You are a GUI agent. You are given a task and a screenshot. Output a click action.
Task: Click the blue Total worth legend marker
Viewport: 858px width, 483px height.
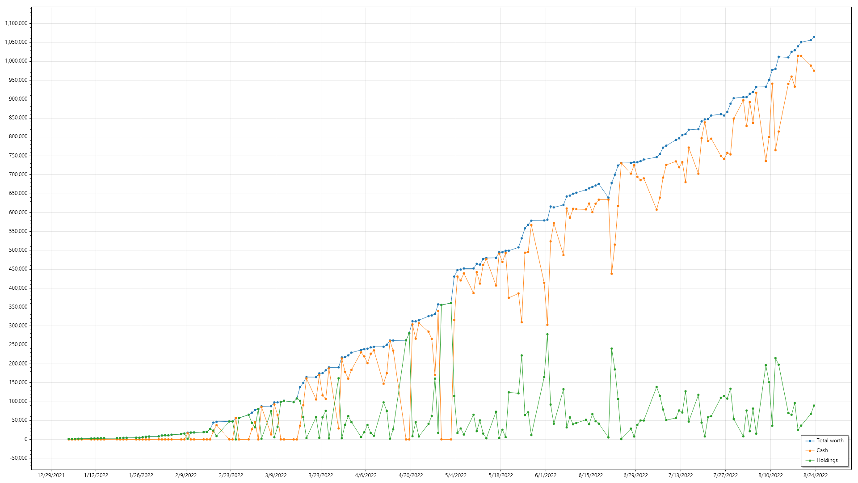[x=810, y=441]
